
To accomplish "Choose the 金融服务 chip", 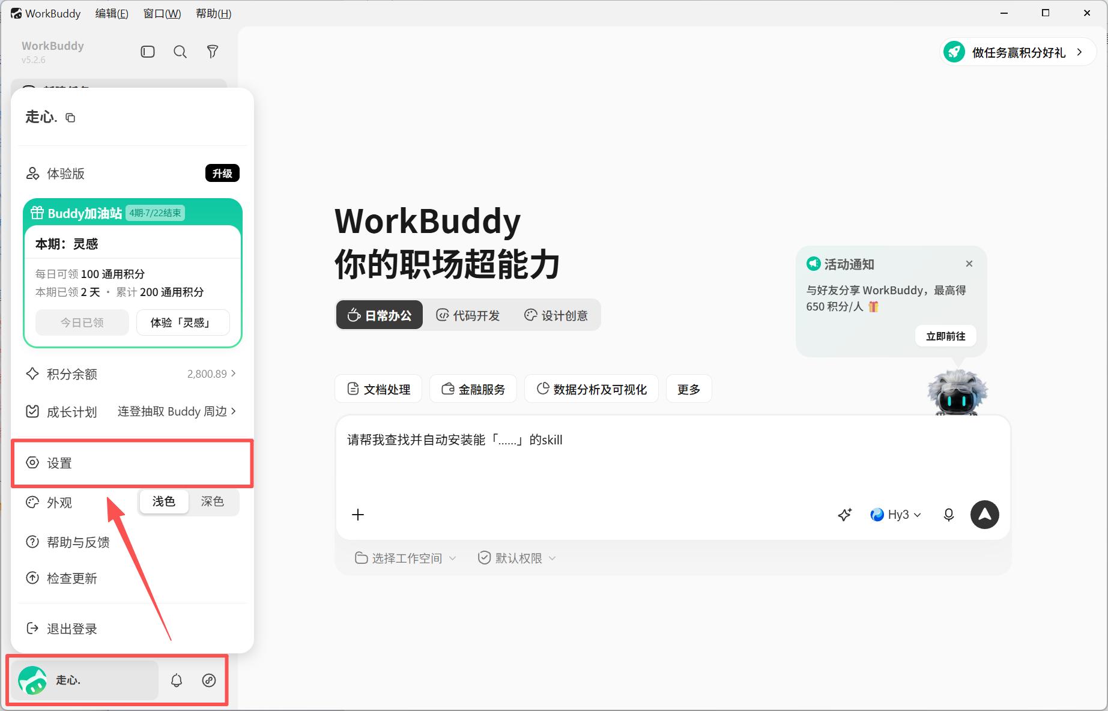I will (x=473, y=389).
